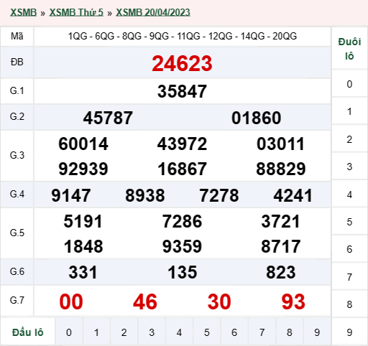Select Đầu lô digit 1

point(96,332)
